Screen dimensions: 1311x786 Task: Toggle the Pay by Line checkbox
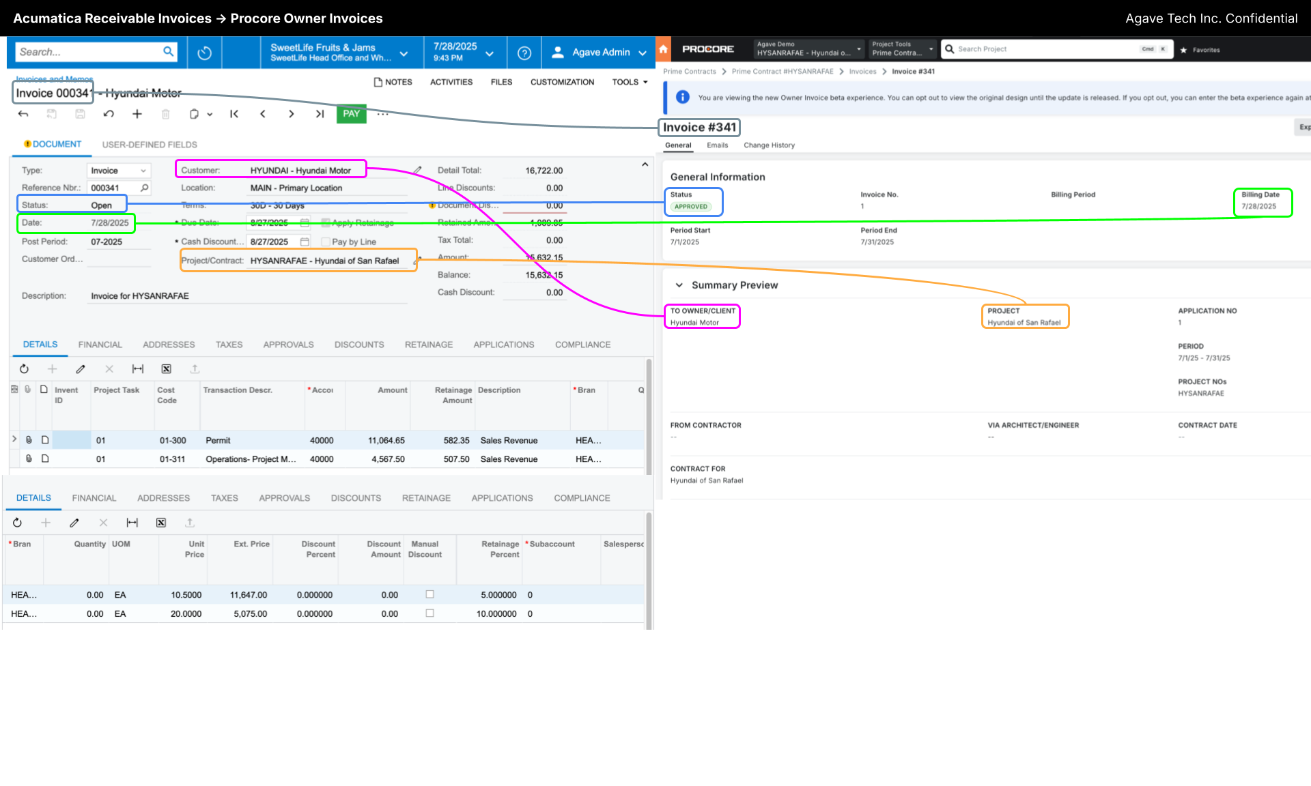[326, 242]
